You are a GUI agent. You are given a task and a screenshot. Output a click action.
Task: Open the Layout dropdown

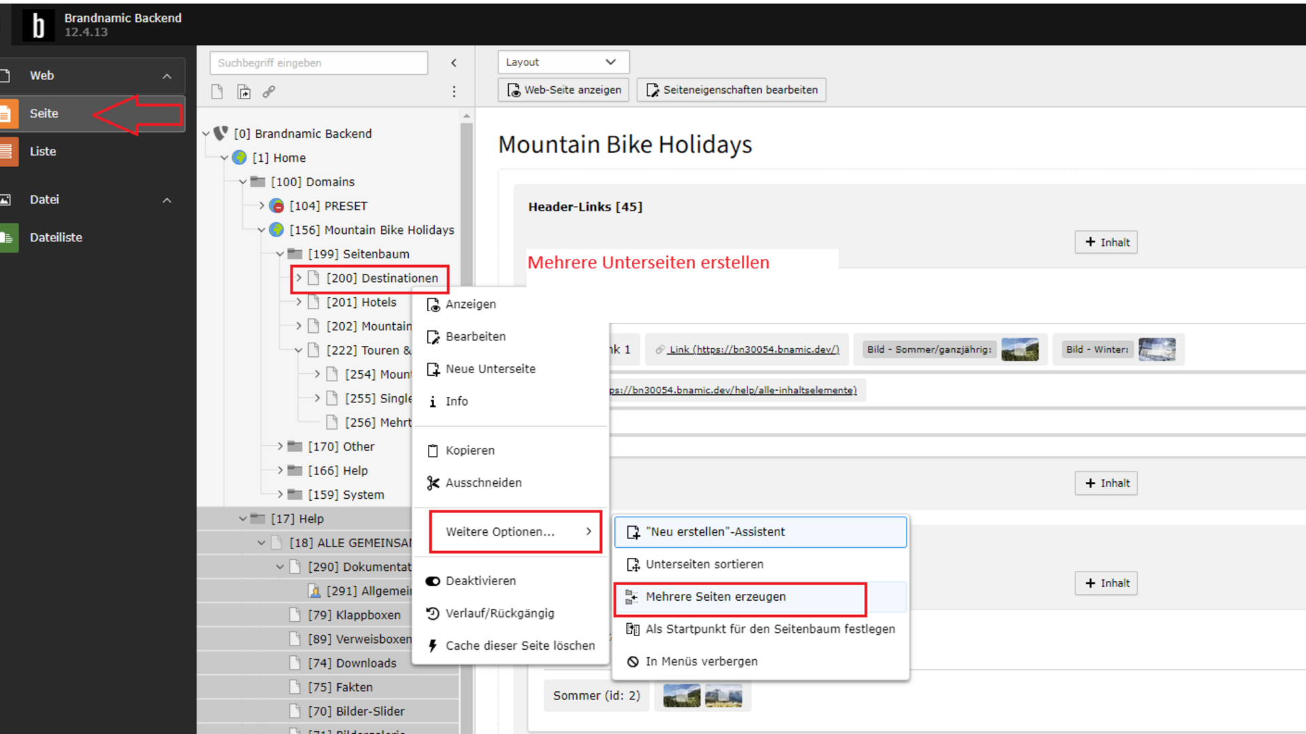pyautogui.click(x=563, y=62)
